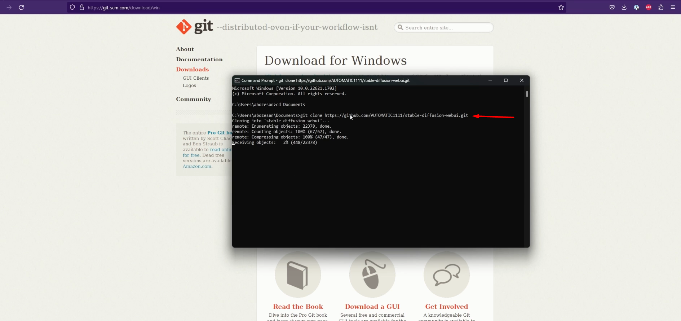Open the Documentation section

pyautogui.click(x=199, y=59)
